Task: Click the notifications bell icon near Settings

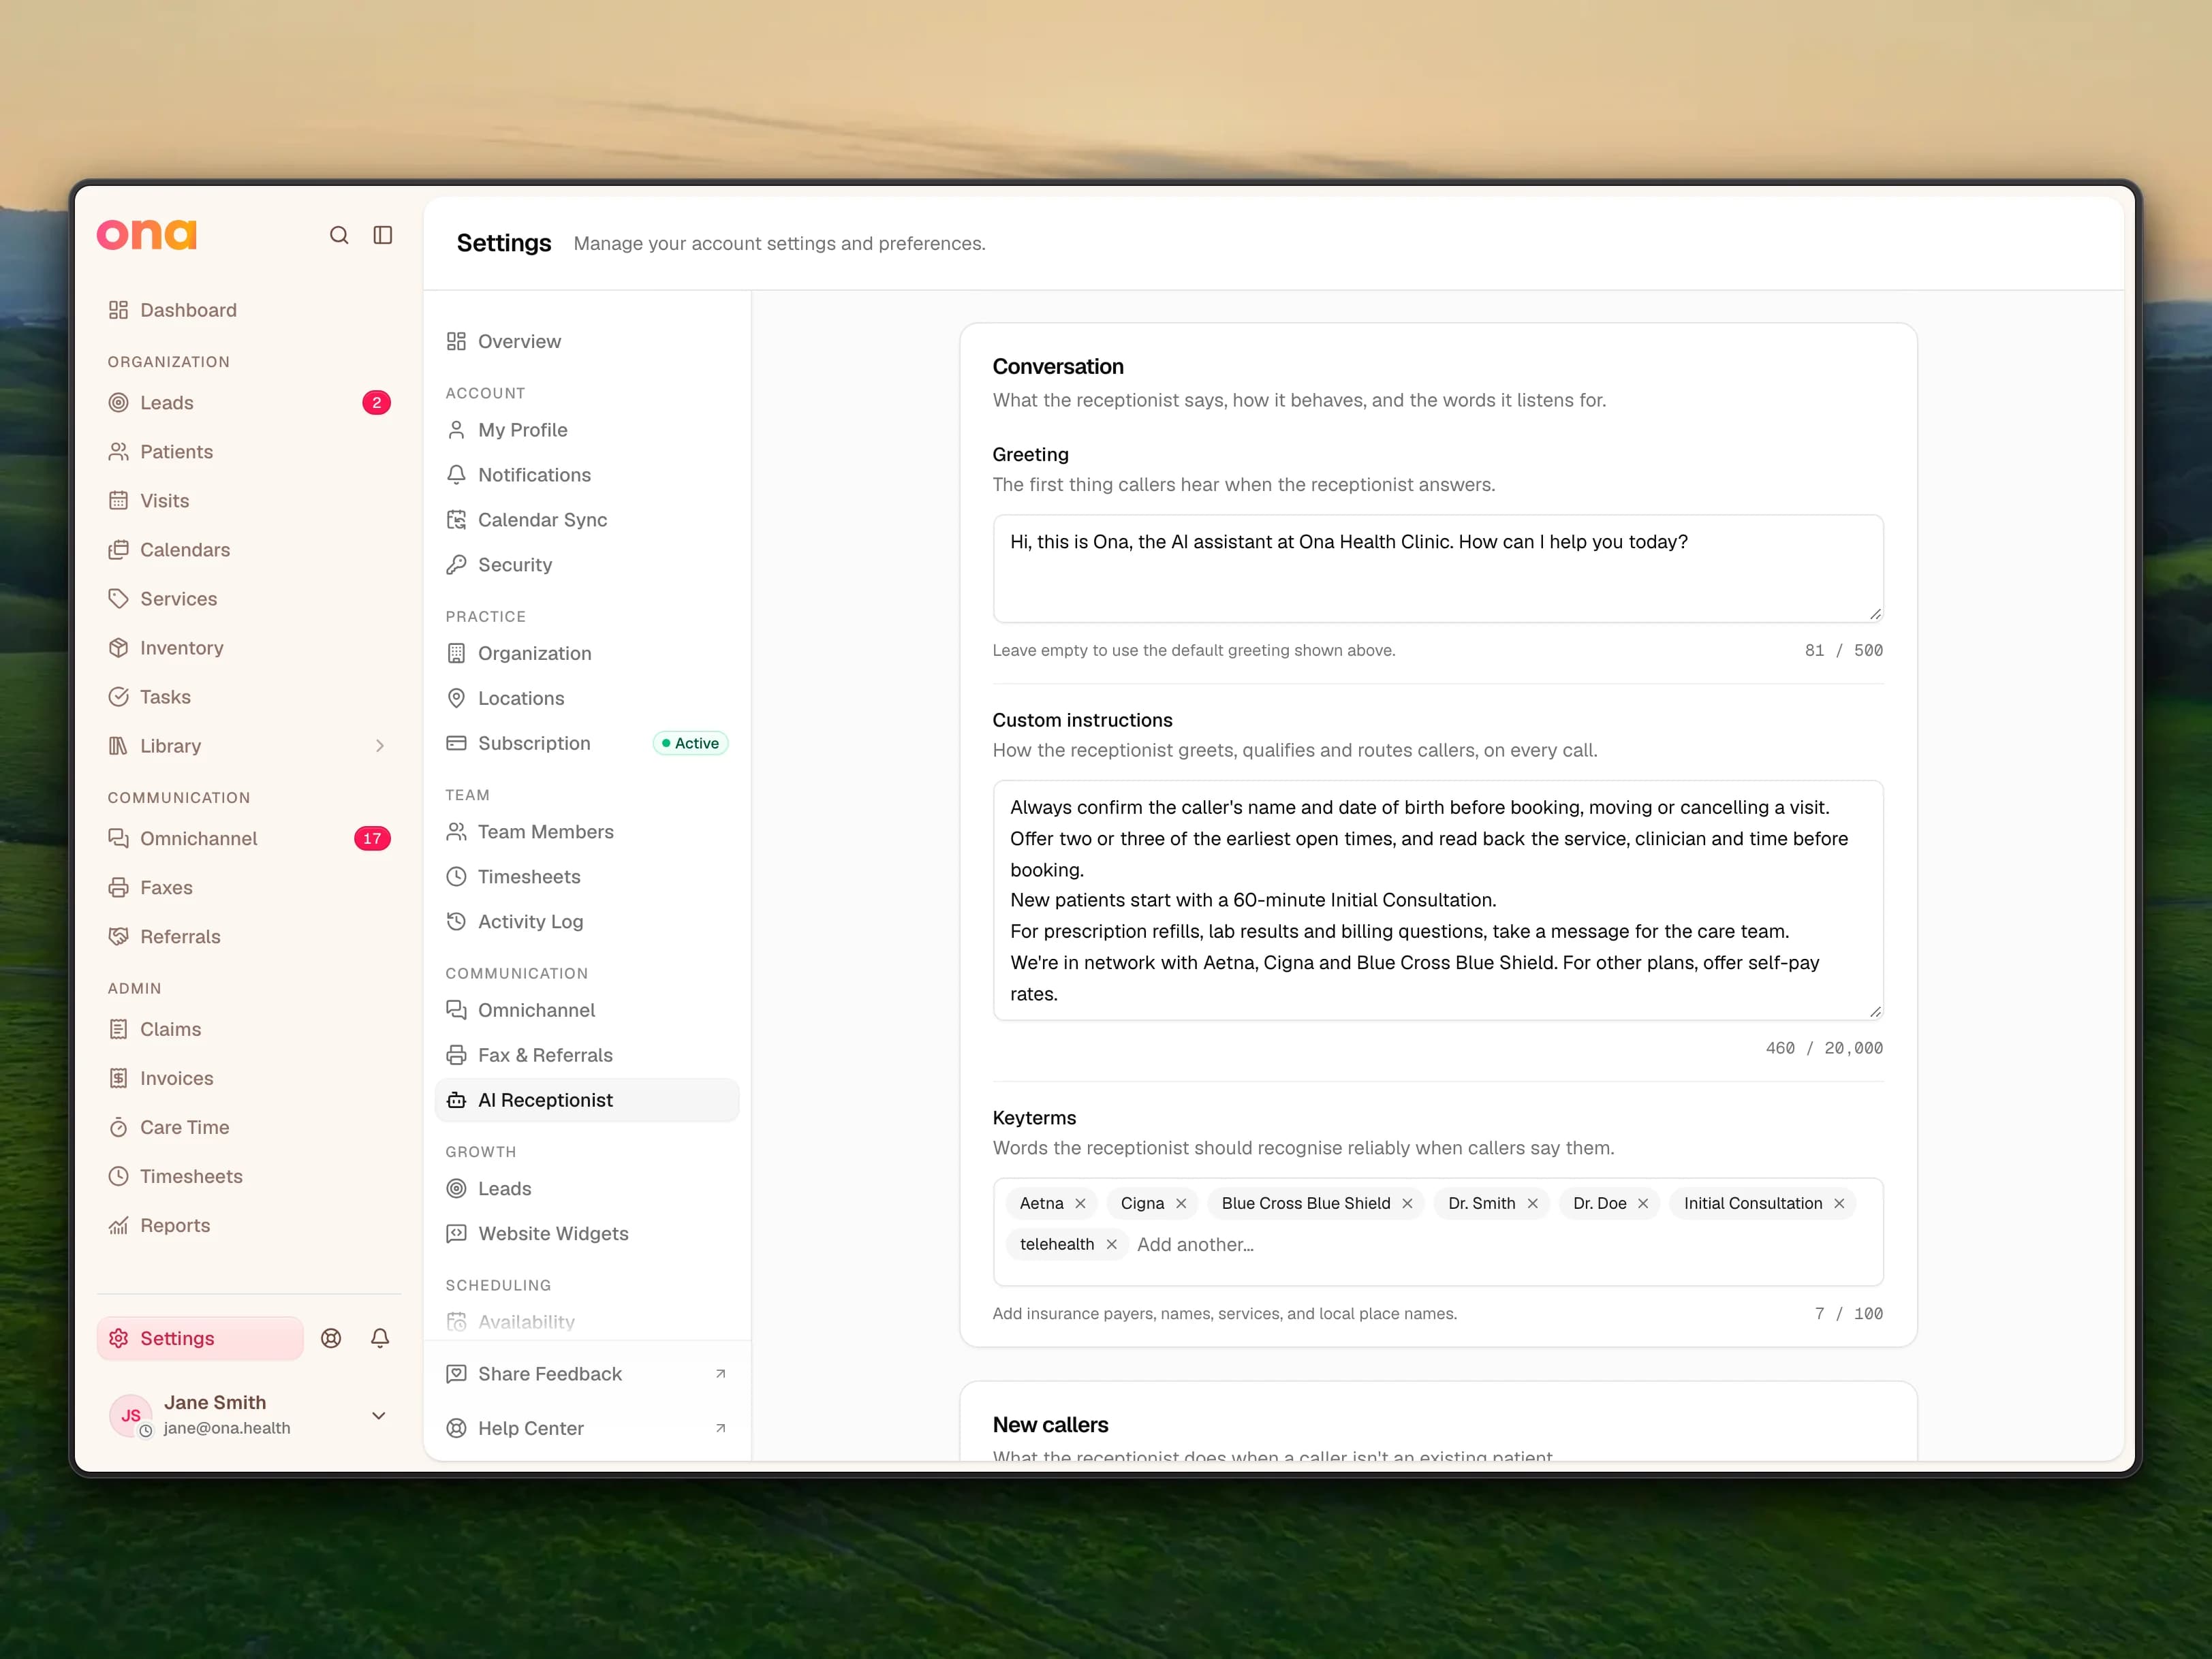Action: (380, 1338)
